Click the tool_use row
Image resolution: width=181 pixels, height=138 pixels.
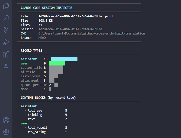click(x=46, y=111)
